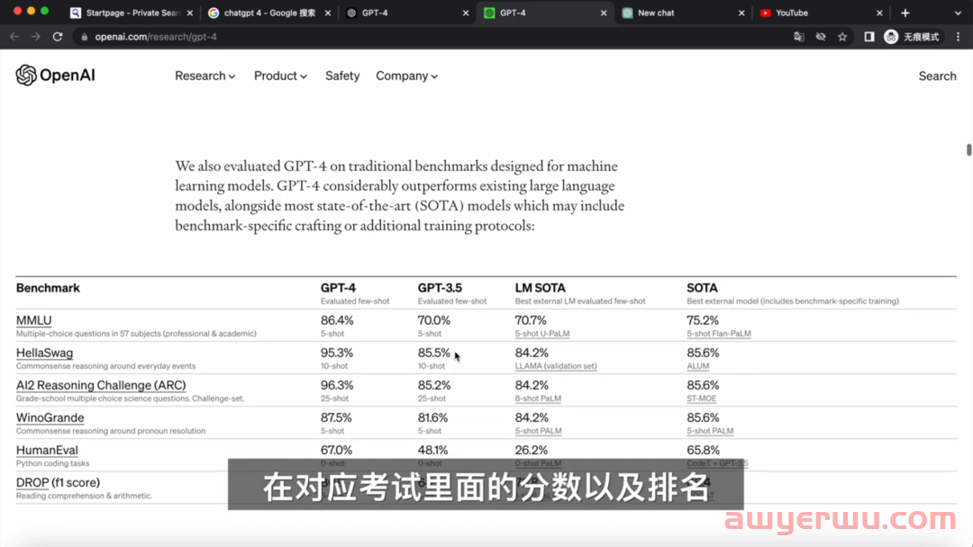The width and height of the screenshot is (973, 547).
Task: Click the LM SOTA column header
Action: pyautogui.click(x=540, y=288)
